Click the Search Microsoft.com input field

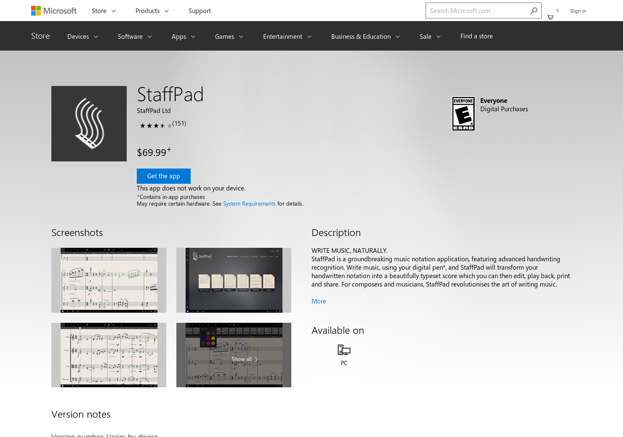click(471, 10)
